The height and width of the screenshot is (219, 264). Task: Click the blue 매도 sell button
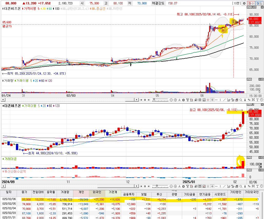(259, 3)
